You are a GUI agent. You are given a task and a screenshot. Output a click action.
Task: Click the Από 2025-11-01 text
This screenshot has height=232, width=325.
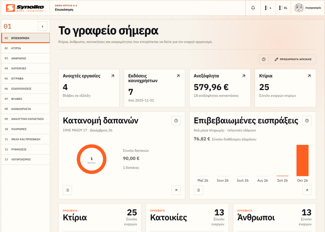[141, 100]
